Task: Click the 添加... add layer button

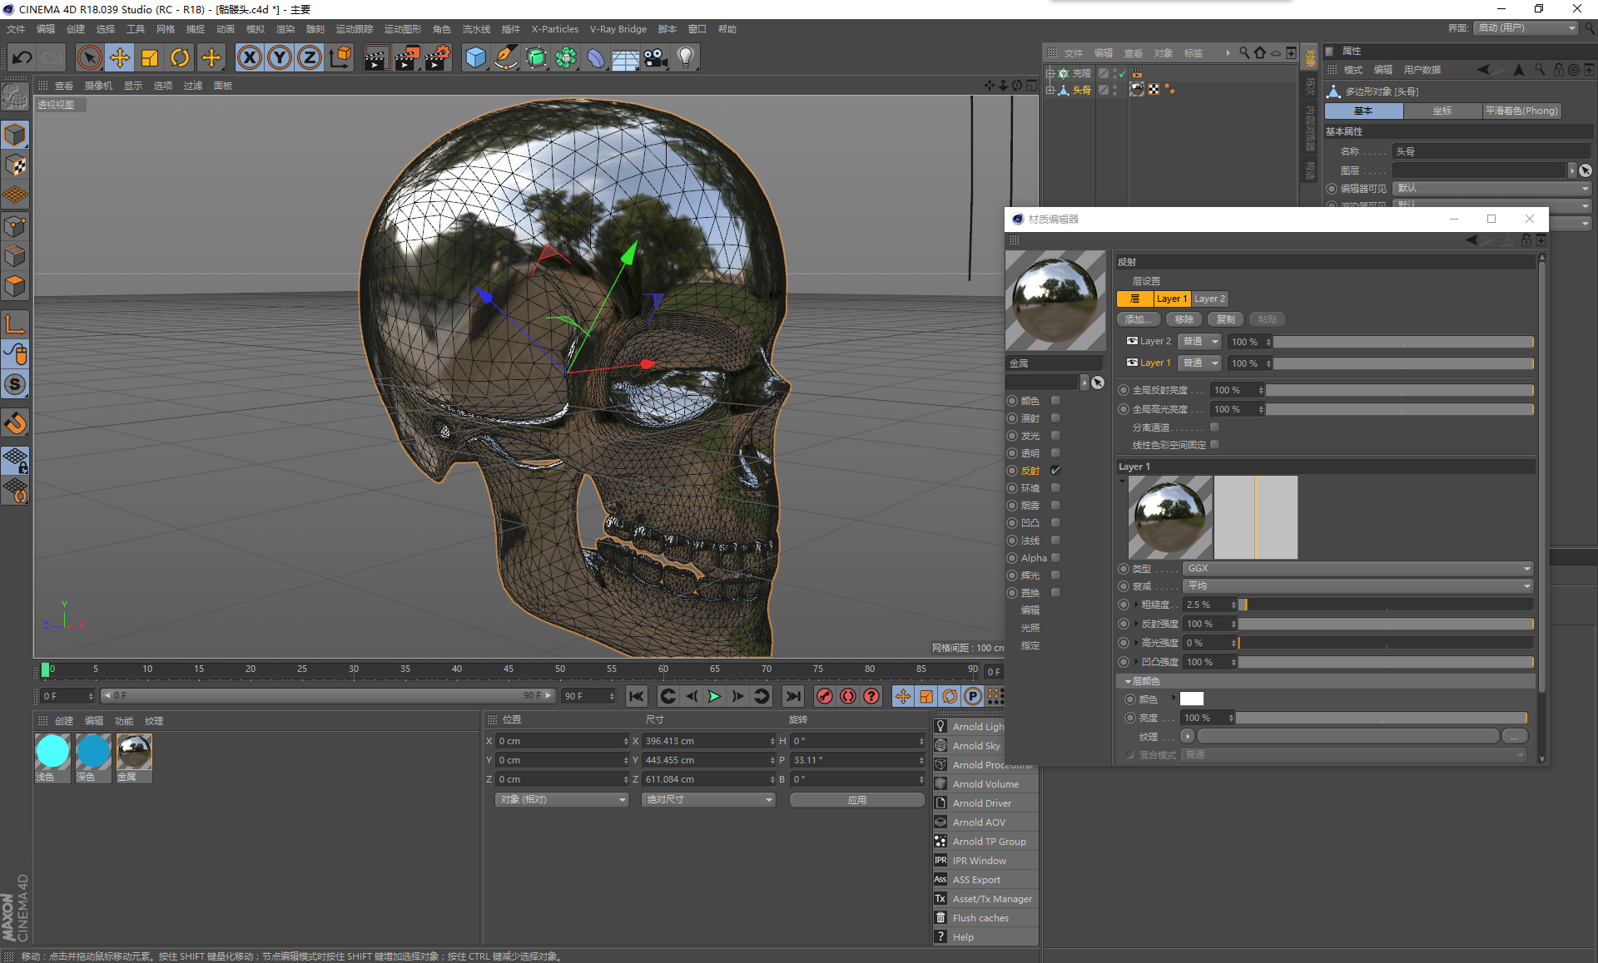Action: pyautogui.click(x=1138, y=319)
